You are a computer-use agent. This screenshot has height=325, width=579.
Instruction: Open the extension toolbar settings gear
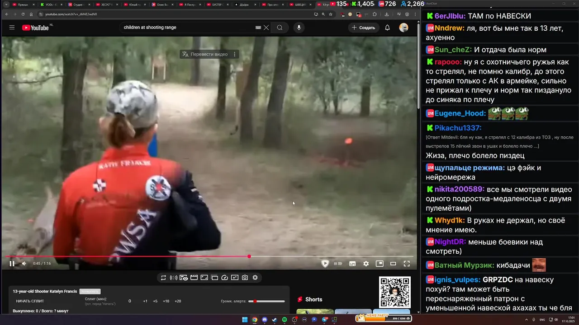[255, 278]
